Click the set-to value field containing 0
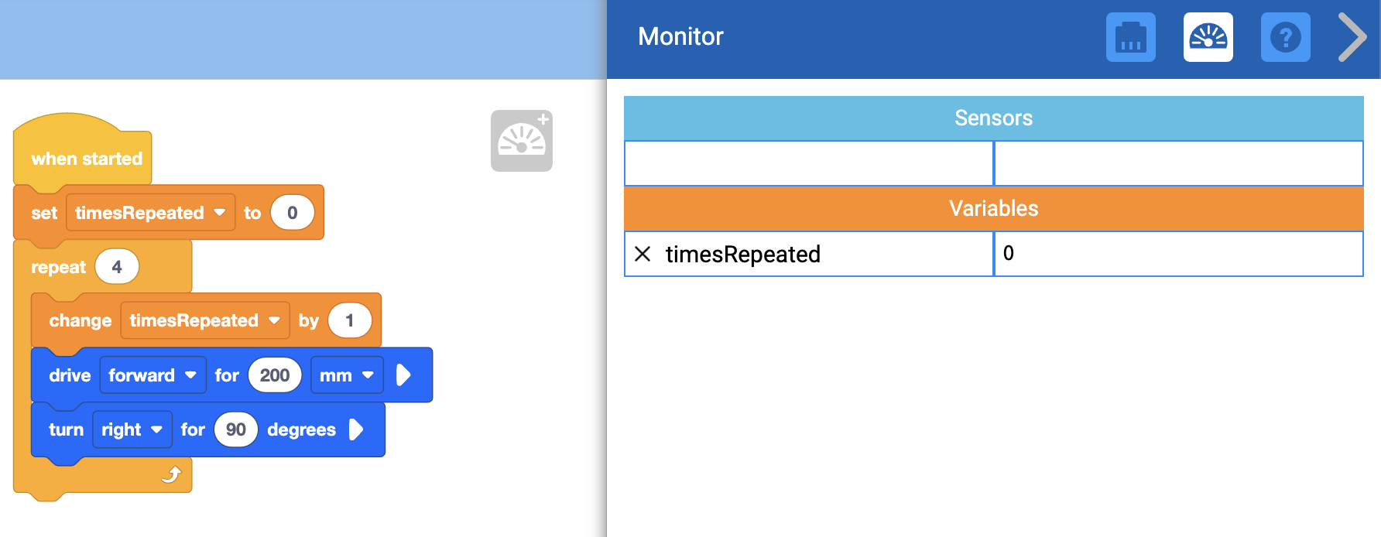The height and width of the screenshot is (537, 1381). pos(293,213)
